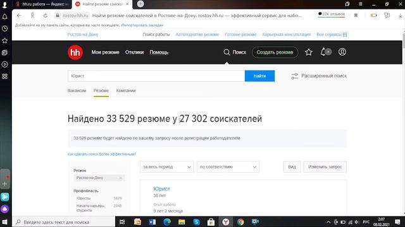Image resolution: width=405 pixels, height=227 pixels.
Task: Open Microsoft Store from taskbar
Action: [211, 222]
